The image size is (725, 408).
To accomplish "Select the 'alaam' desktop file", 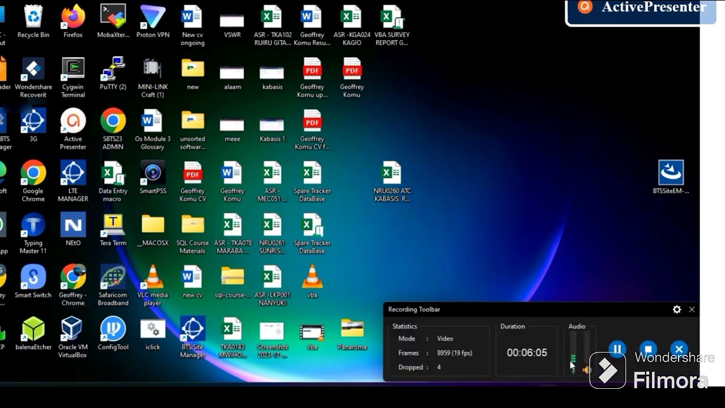I will (232, 78).
